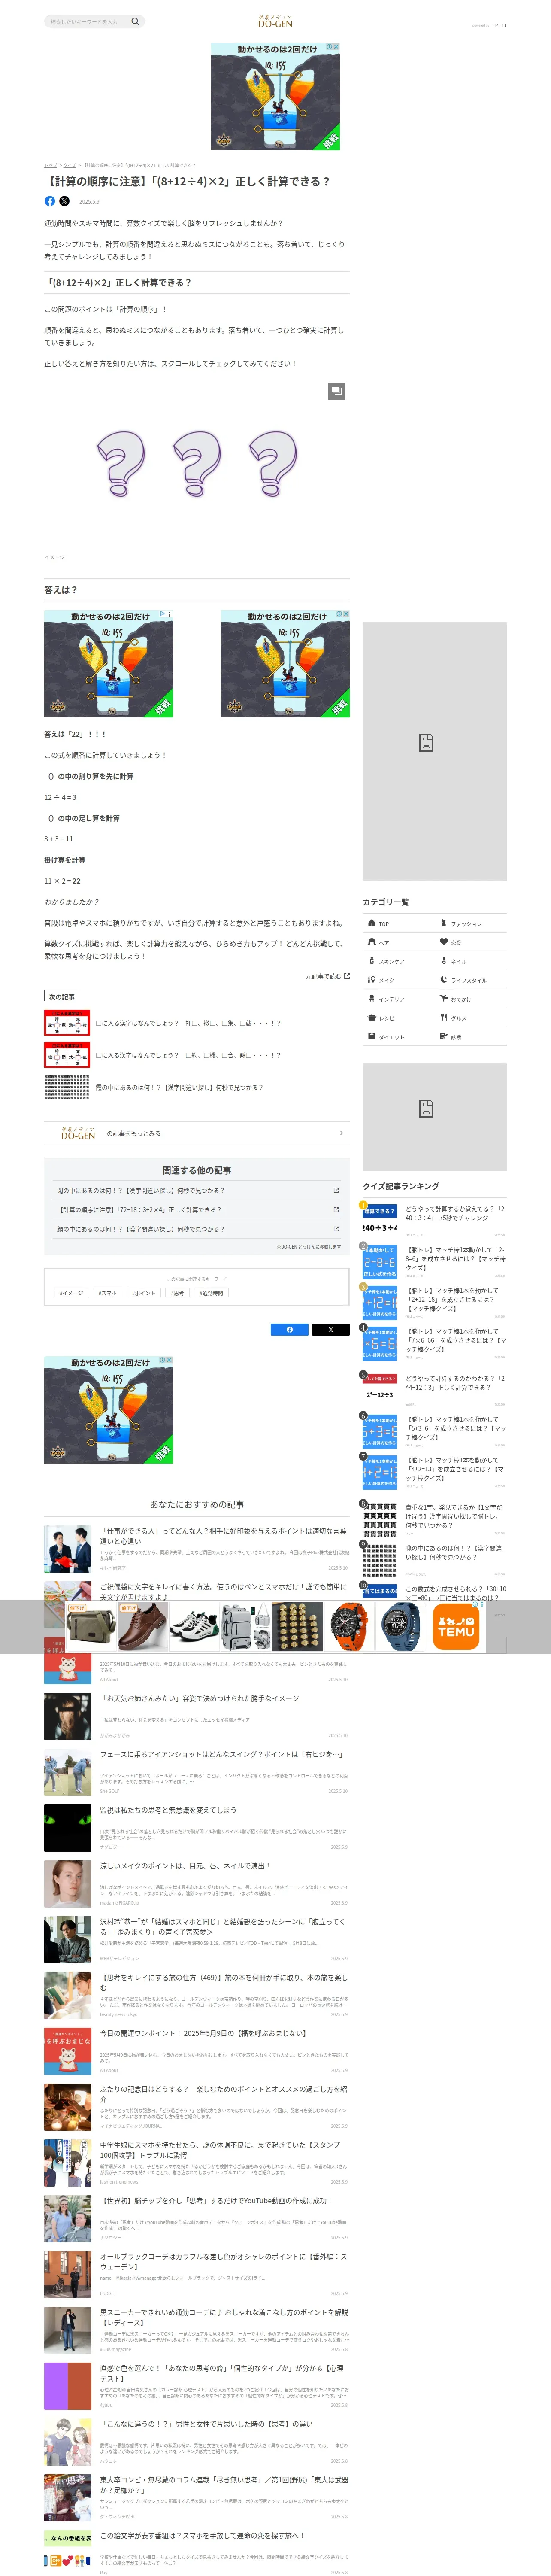The width and height of the screenshot is (551, 2576).
Task: Open article こんなに違うの 男性と女性
Action: pyautogui.click(x=197, y=2443)
